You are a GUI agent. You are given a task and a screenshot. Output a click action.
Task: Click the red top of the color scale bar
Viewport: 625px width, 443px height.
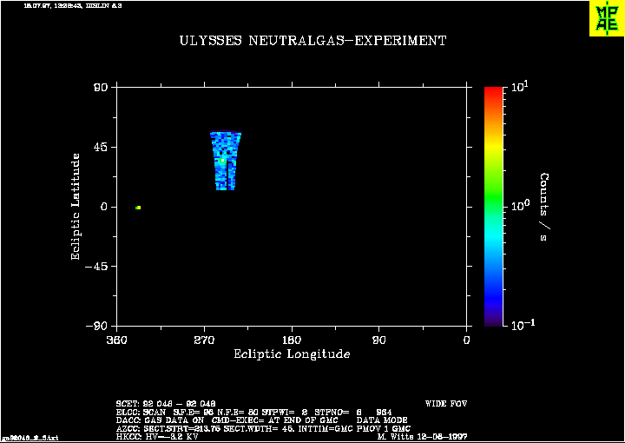point(493,91)
